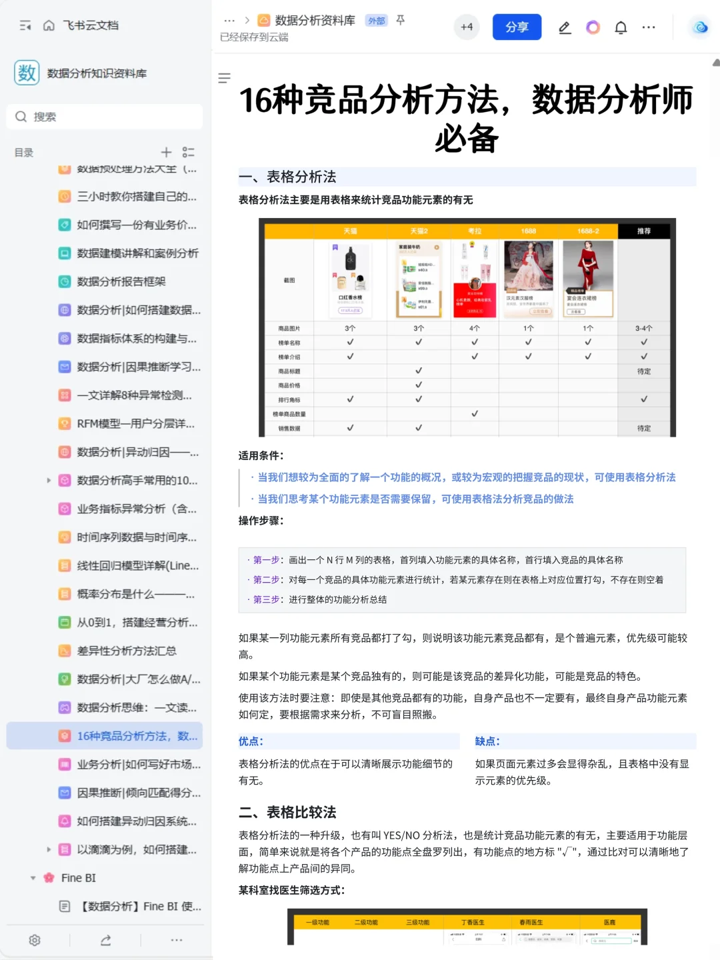Screen dimensions: 720x960
Task: Open the top-right more options dots
Action: pos(649,27)
